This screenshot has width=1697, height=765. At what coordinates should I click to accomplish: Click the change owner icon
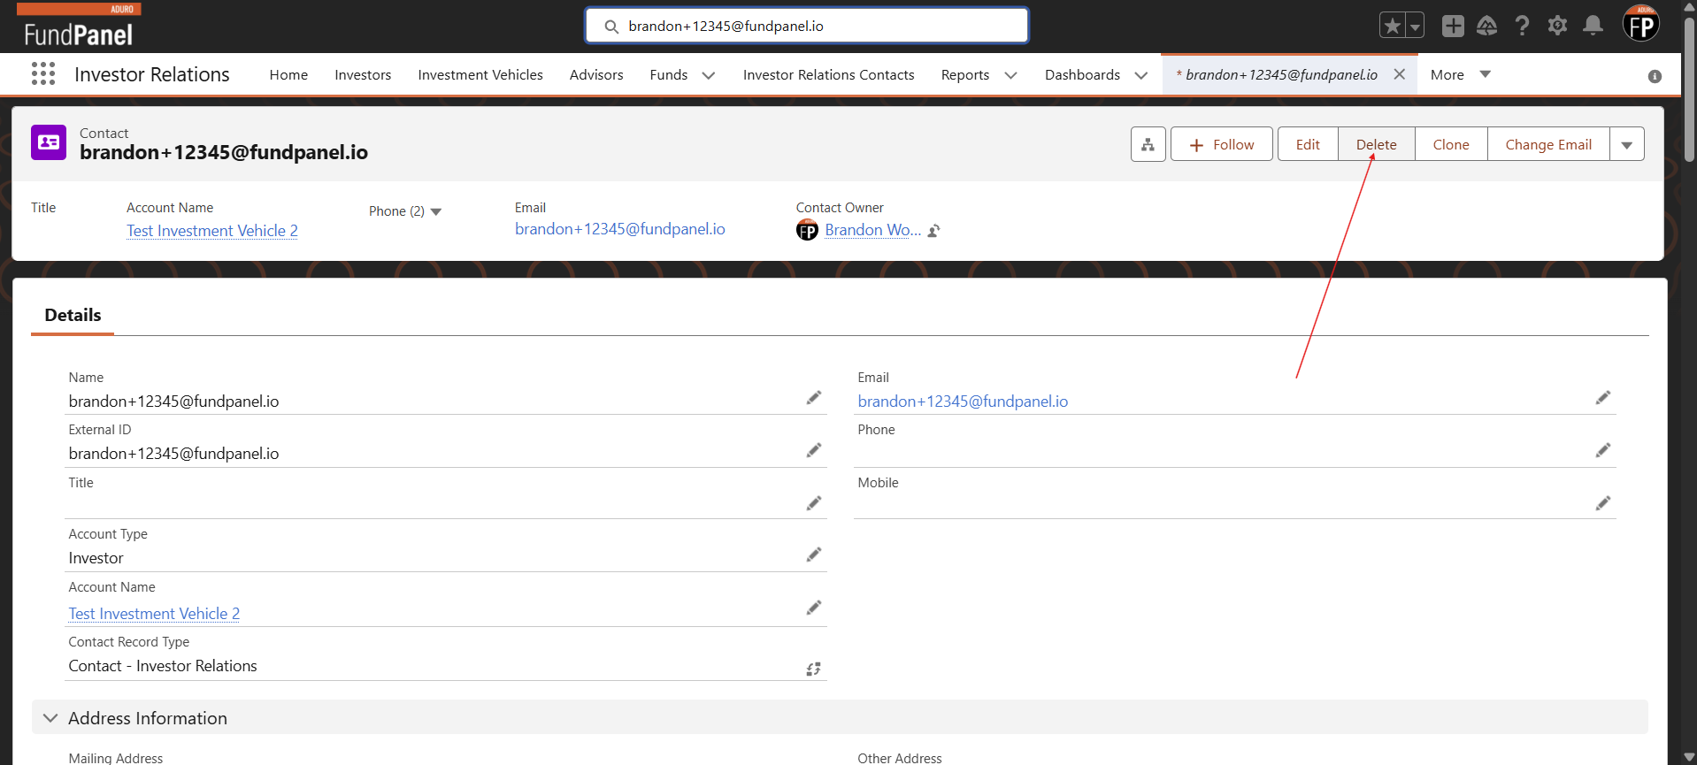click(933, 231)
